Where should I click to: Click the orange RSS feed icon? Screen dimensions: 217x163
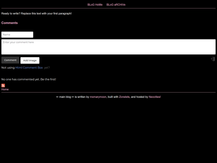3,85
